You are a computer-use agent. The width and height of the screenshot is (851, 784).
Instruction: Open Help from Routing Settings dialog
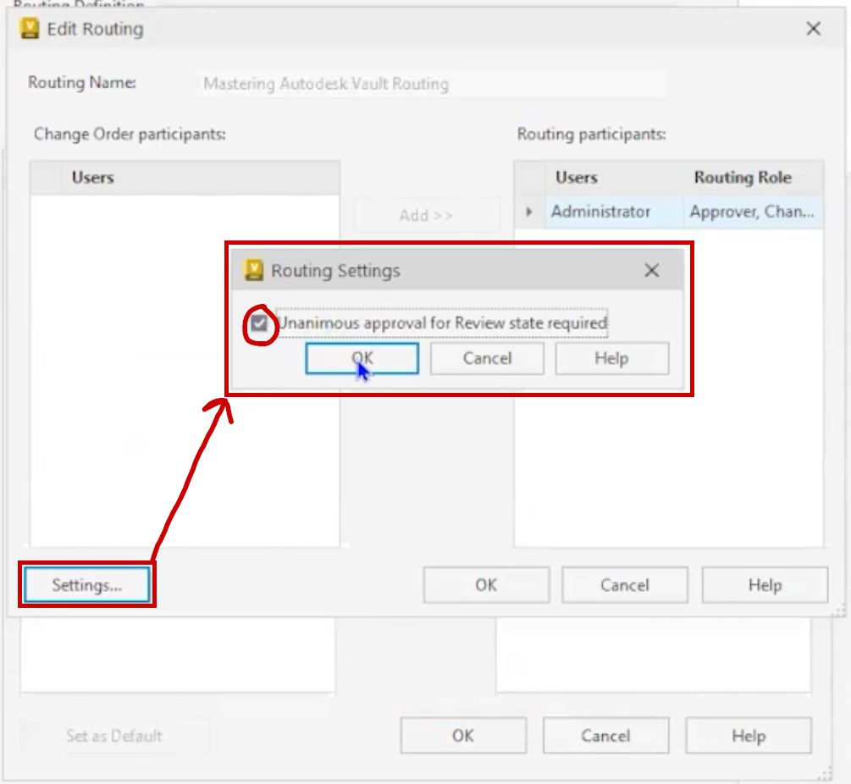click(611, 358)
